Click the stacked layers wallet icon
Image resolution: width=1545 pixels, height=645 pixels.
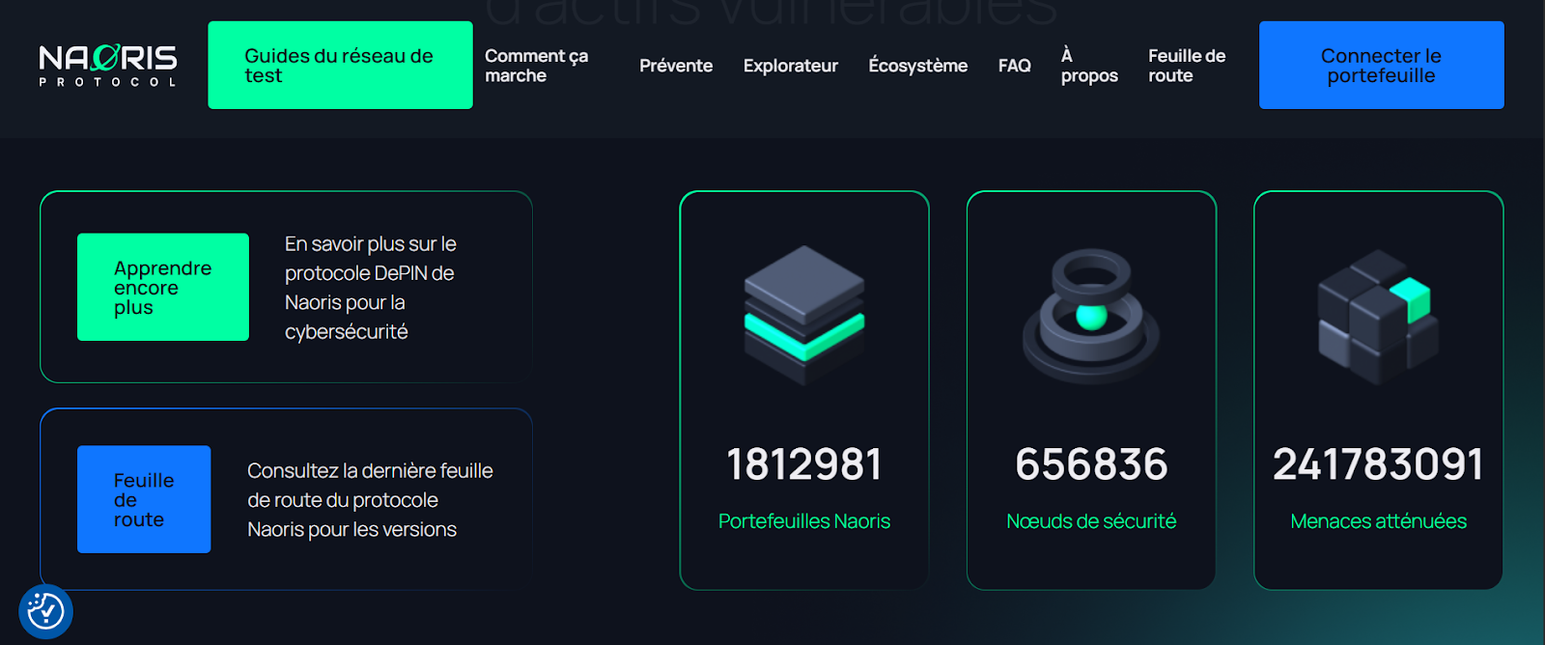[804, 315]
